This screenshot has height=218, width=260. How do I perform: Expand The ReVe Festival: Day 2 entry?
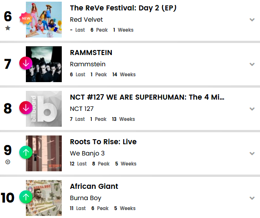[x=252, y=20]
